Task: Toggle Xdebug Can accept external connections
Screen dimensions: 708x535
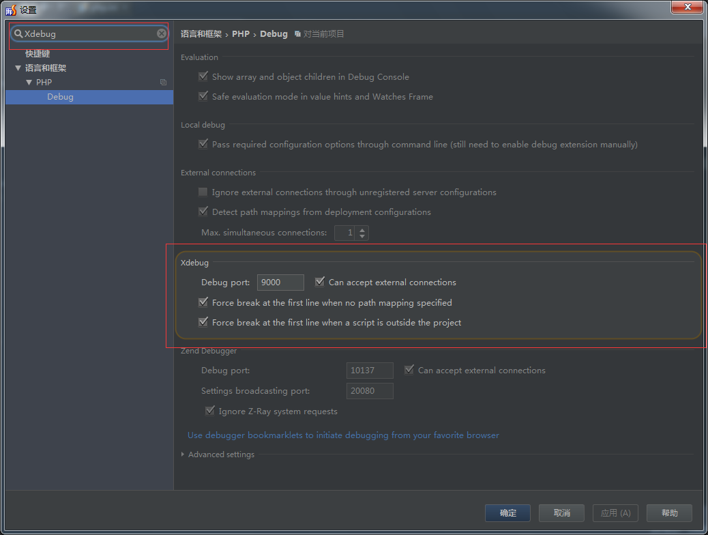Action: [320, 282]
